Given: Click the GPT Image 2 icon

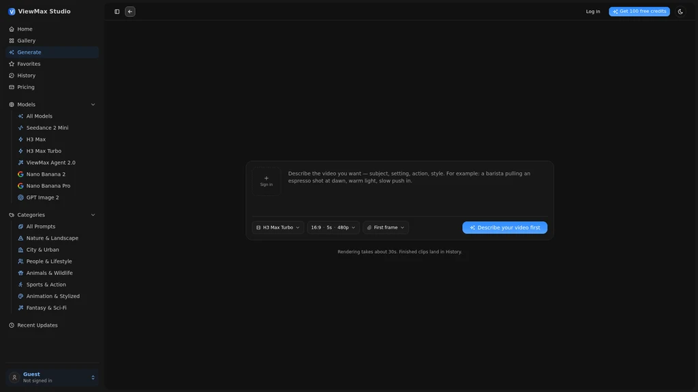Looking at the screenshot, I should coord(20,197).
